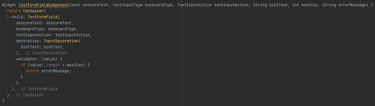Click the int maxSize parameter
This screenshot has height=106, width=375.
[x=305, y=5]
